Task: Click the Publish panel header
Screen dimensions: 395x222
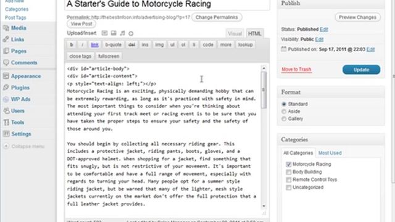Action: point(331,4)
